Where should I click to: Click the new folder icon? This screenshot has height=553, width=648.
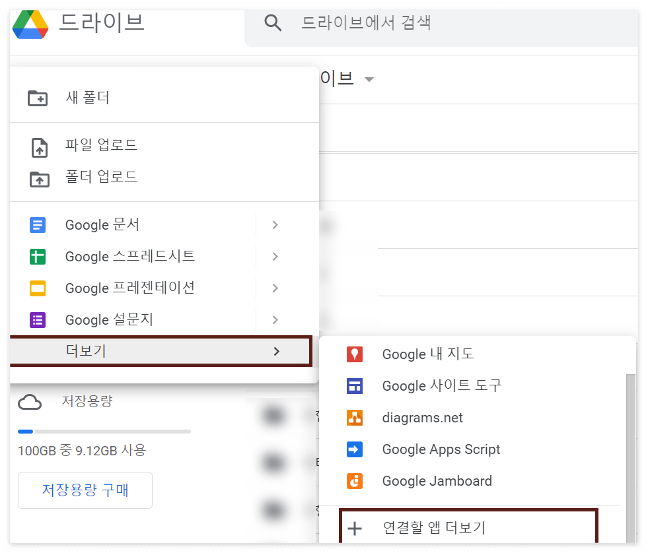coord(38,98)
